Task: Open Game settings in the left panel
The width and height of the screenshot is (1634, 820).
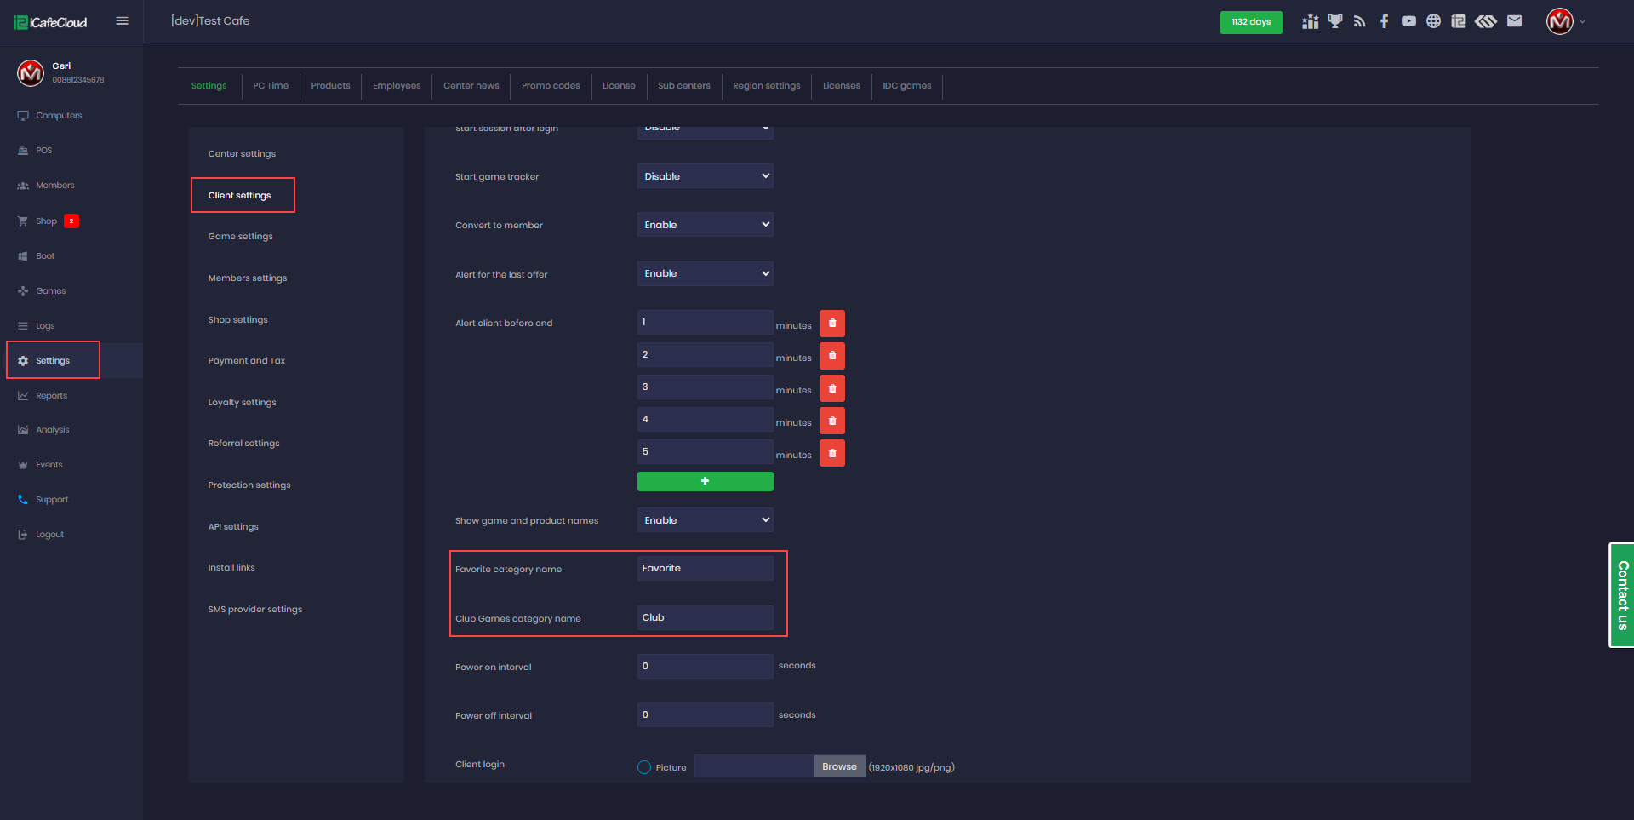Action: coord(241,237)
